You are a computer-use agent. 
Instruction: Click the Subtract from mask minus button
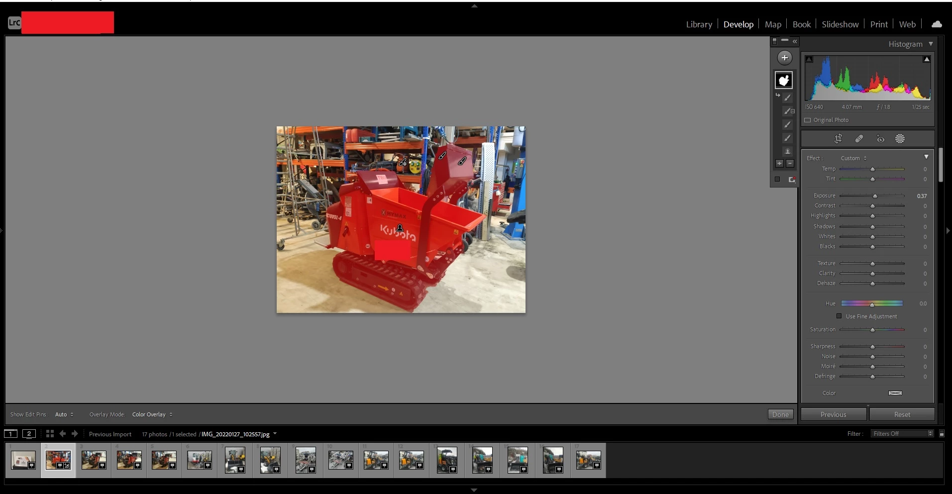click(x=790, y=163)
